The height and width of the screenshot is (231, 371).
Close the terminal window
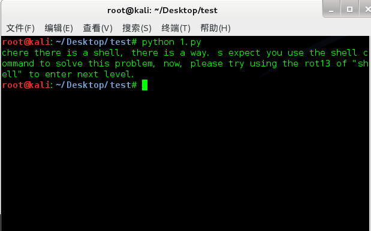pos(366,10)
